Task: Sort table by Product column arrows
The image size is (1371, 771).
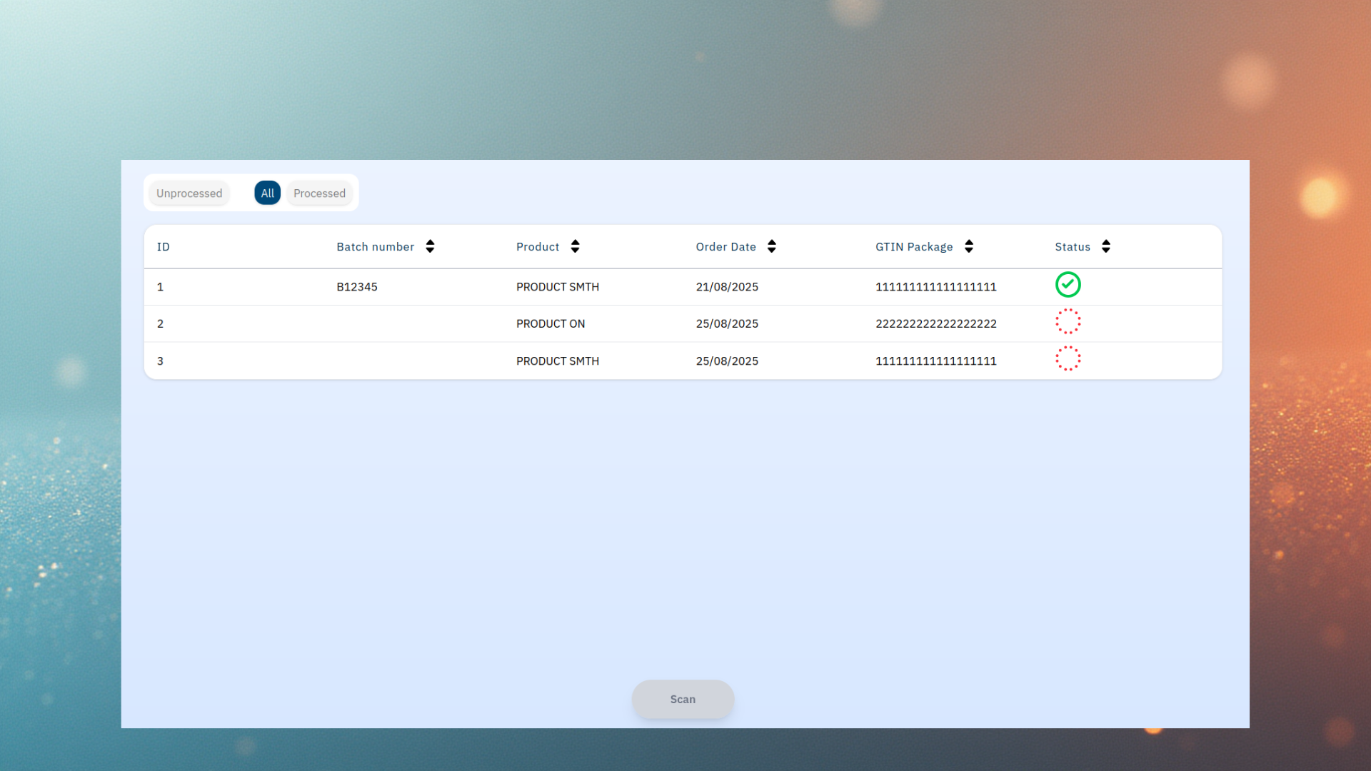Action: tap(575, 246)
